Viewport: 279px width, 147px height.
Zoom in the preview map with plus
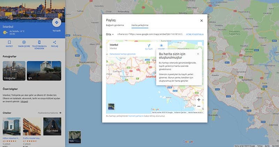199,100
